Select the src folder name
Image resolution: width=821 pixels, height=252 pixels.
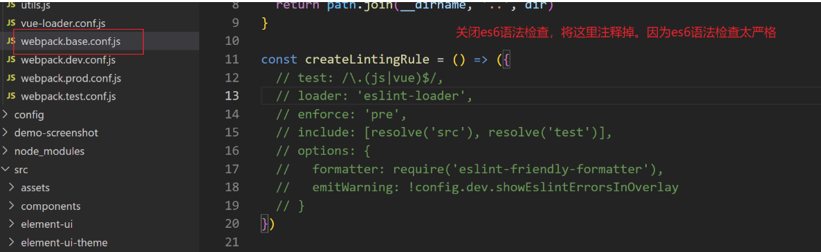point(21,169)
